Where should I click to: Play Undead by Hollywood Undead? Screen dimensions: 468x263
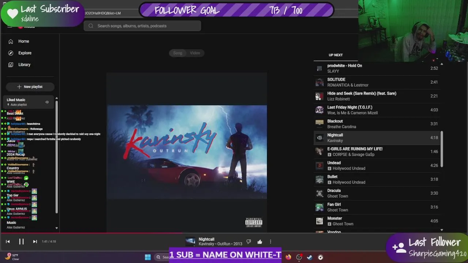click(x=377, y=165)
